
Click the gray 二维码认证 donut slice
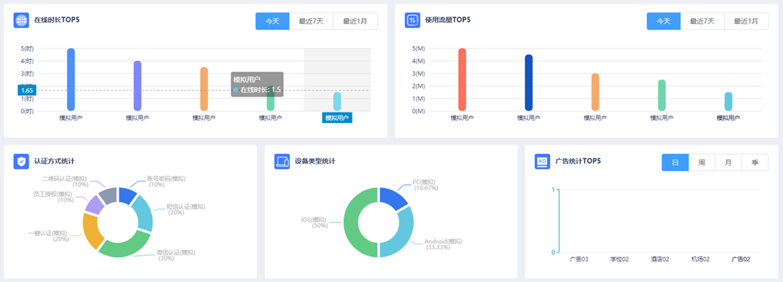point(108,195)
